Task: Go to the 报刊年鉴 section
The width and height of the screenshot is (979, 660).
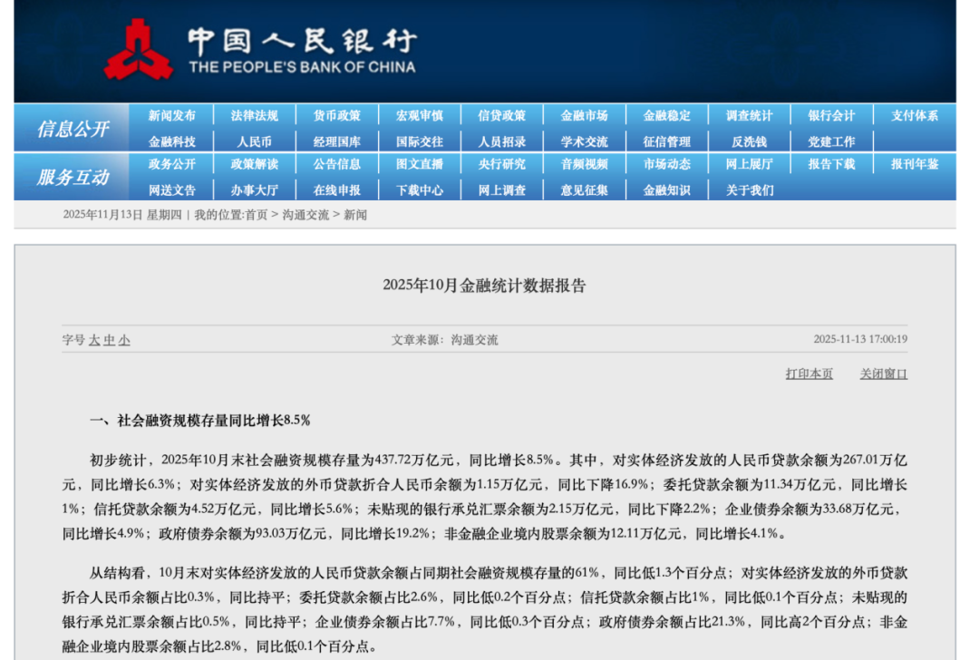Action: tap(915, 164)
